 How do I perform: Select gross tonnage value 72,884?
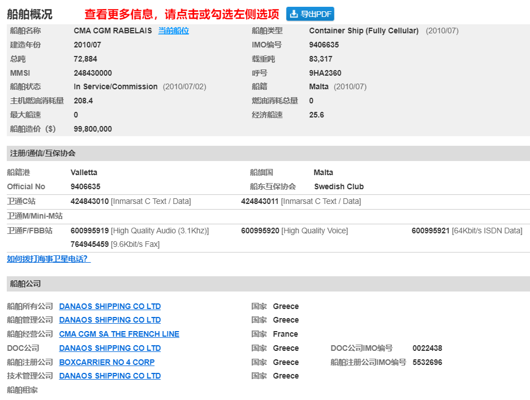(x=85, y=59)
